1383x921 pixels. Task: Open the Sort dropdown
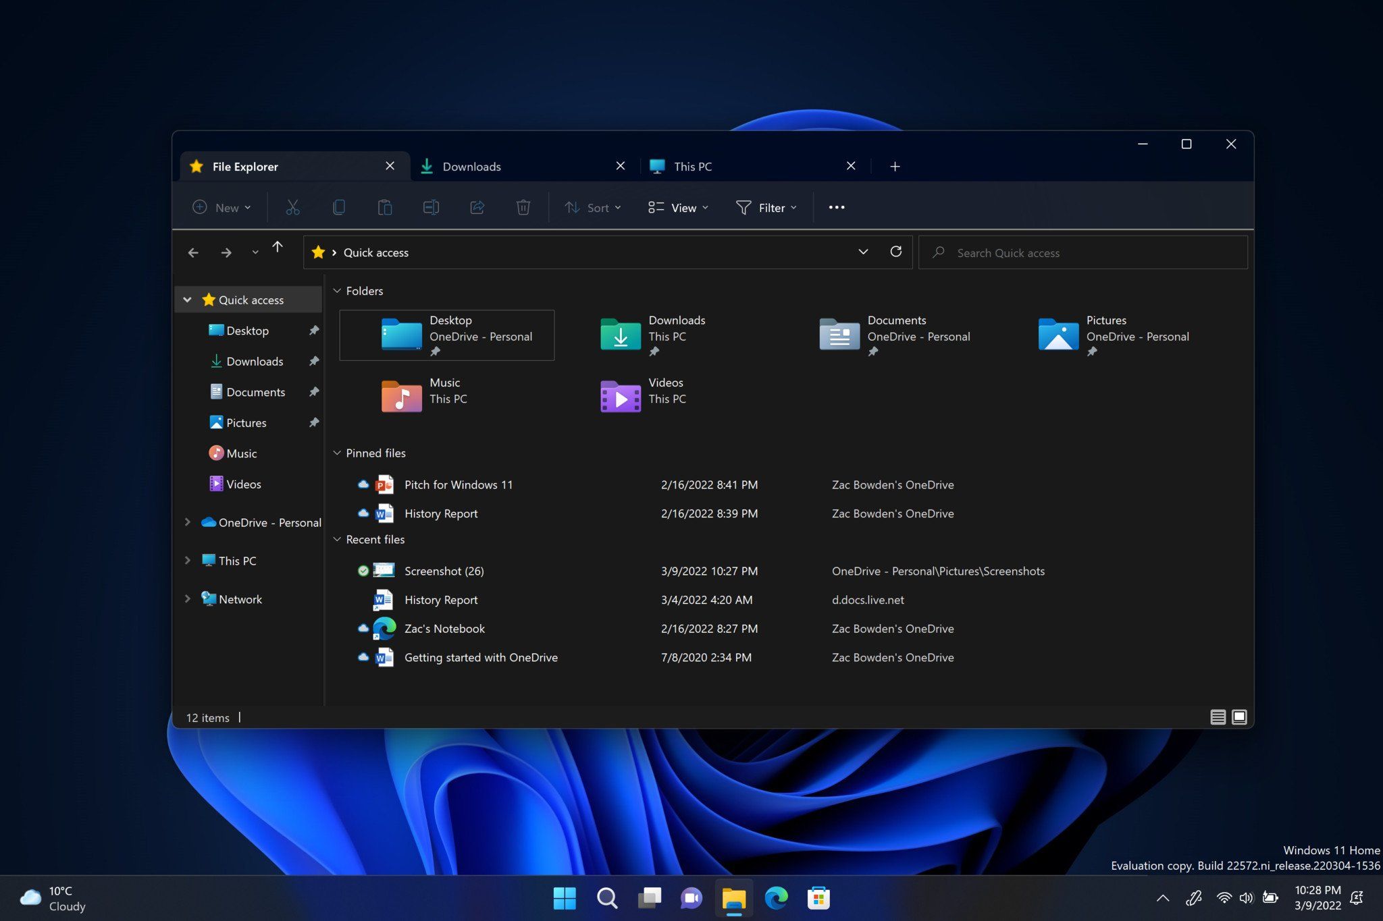coord(592,207)
